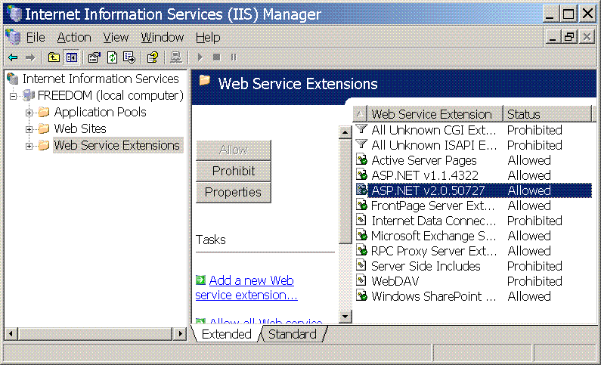Screen dimensions: 601x365
Task: Click the Up one level folder icon
Action: point(54,58)
